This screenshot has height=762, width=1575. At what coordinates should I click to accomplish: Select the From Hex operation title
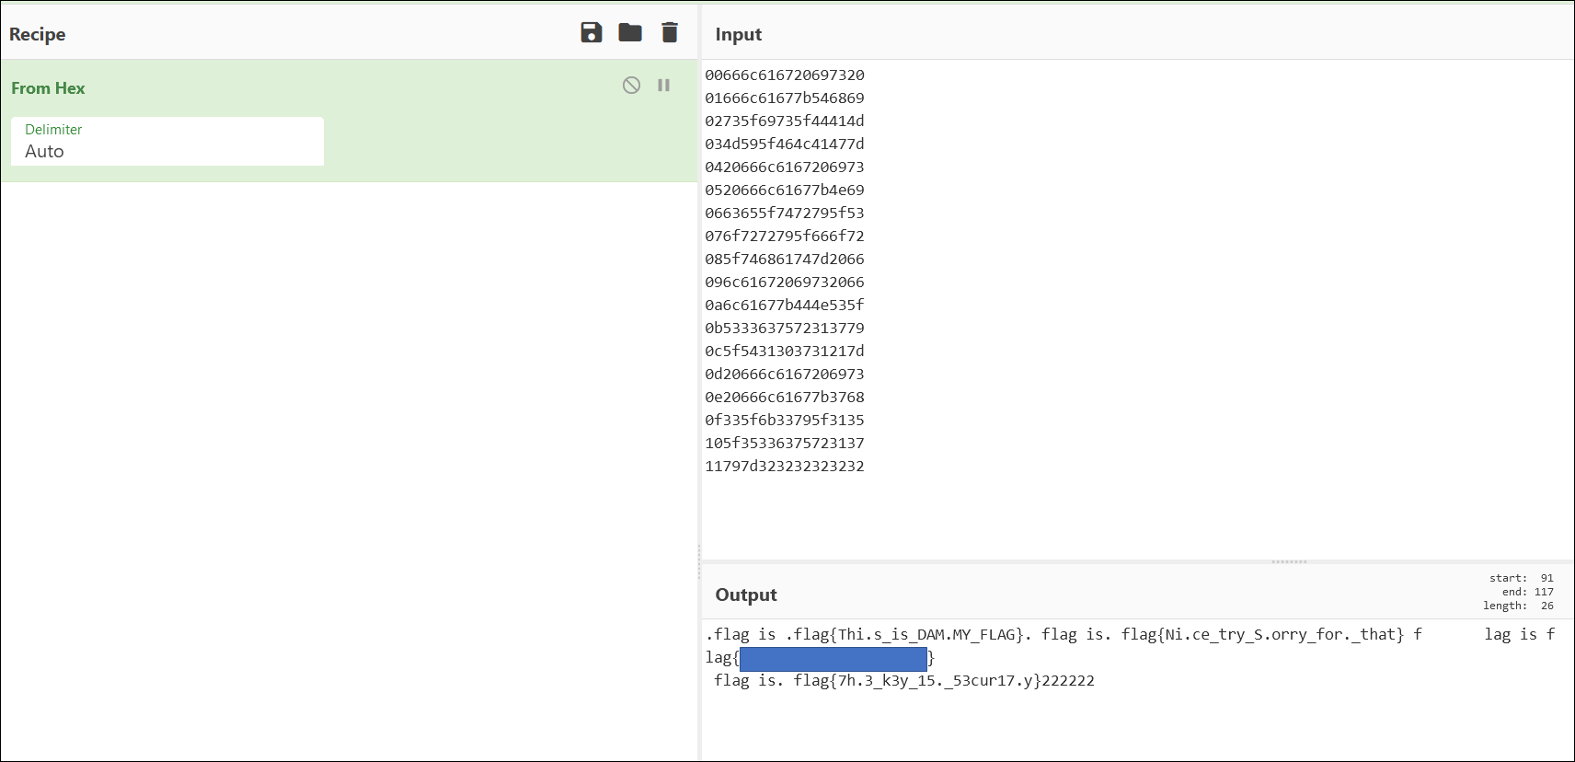(48, 88)
